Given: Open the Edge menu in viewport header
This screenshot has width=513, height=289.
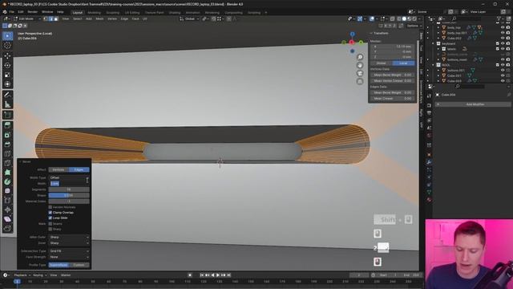Looking at the screenshot, I should (x=124, y=19).
